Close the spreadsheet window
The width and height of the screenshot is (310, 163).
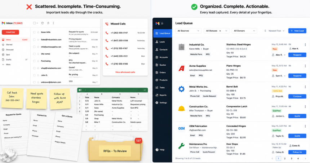pos(145,90)
